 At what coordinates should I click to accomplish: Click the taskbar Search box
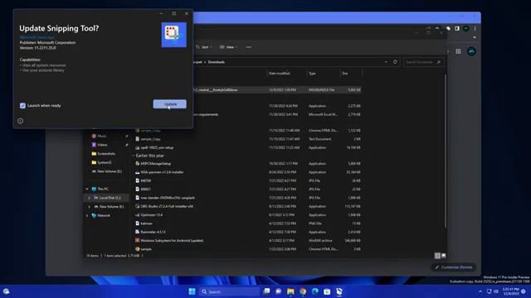pos(229,291)
